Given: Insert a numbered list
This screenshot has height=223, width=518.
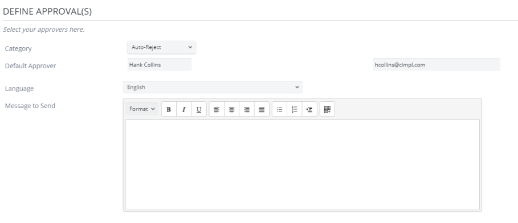Looking at the screenshot, I should [x=295, y=109].
